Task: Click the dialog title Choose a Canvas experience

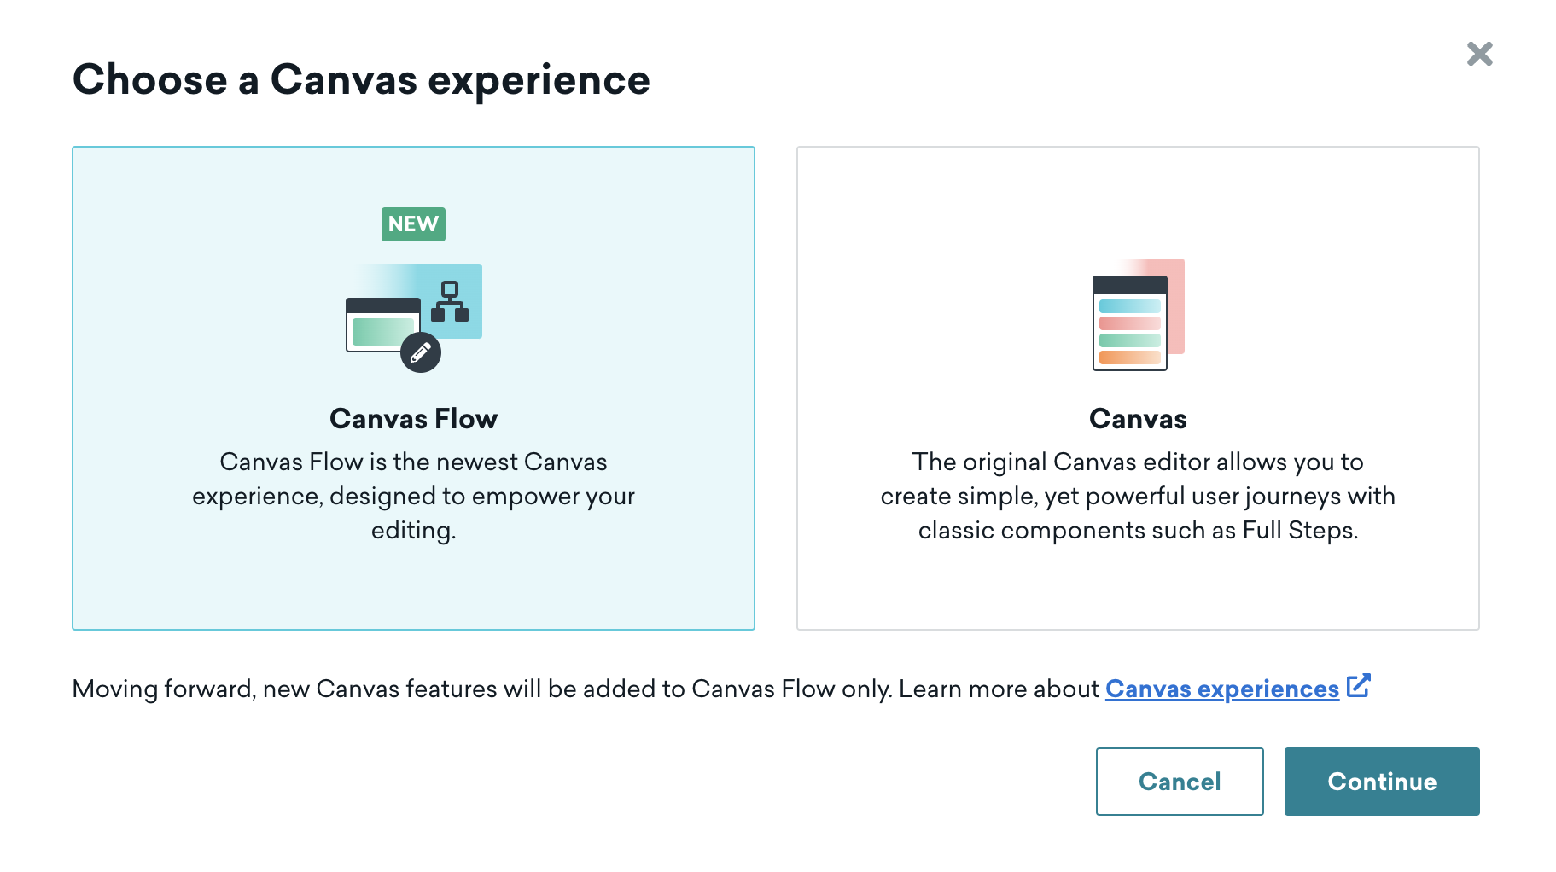Action: (x=362, y=79)
